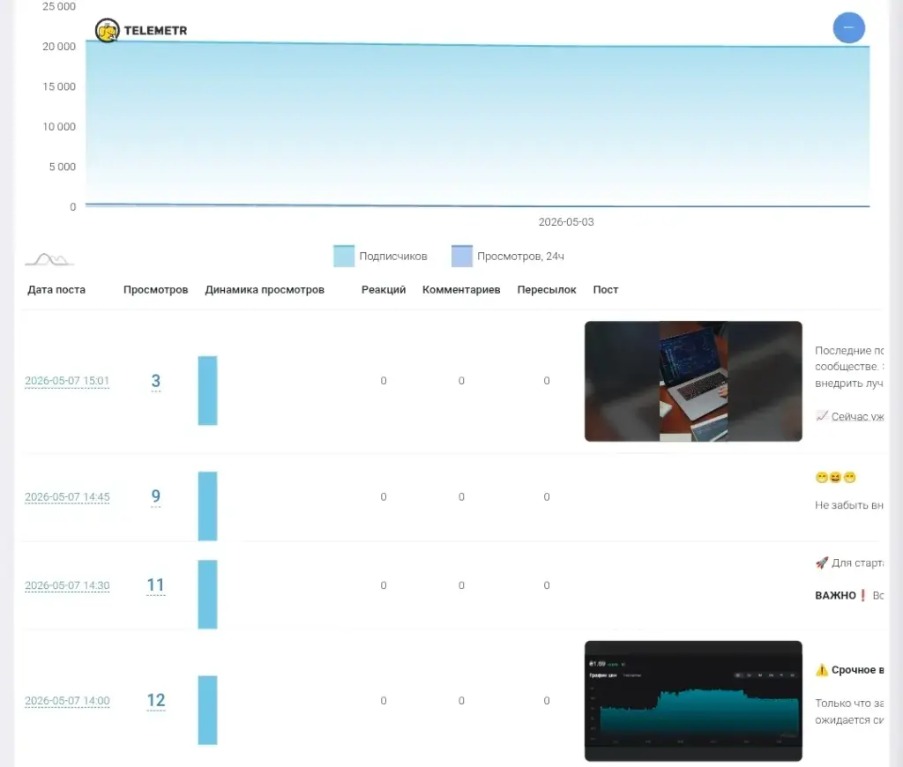Click the 20 000 axis label

tap(59, 47)
